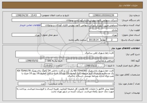Select the priority field showing عادی
The width and height of the screenshot is (147, 103).
coord(103,30)
